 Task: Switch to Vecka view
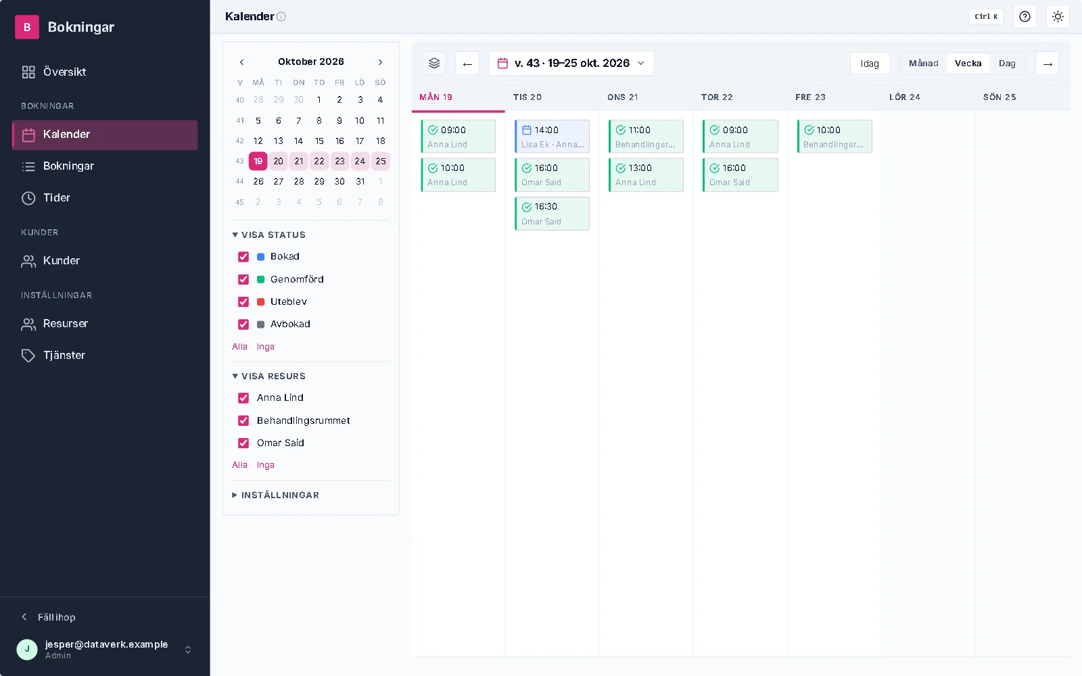click(968, 64)
